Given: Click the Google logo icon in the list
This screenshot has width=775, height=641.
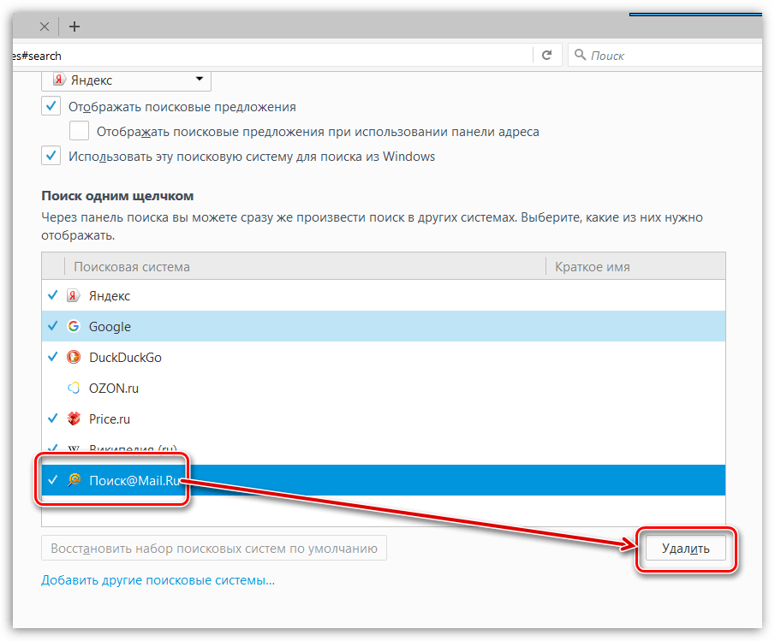Looking at the screenshot, I should [x=74, y=326].
